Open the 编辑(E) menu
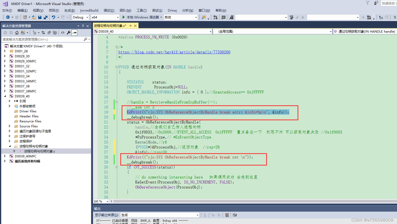The image size is (397, 224). pos(22,11)
